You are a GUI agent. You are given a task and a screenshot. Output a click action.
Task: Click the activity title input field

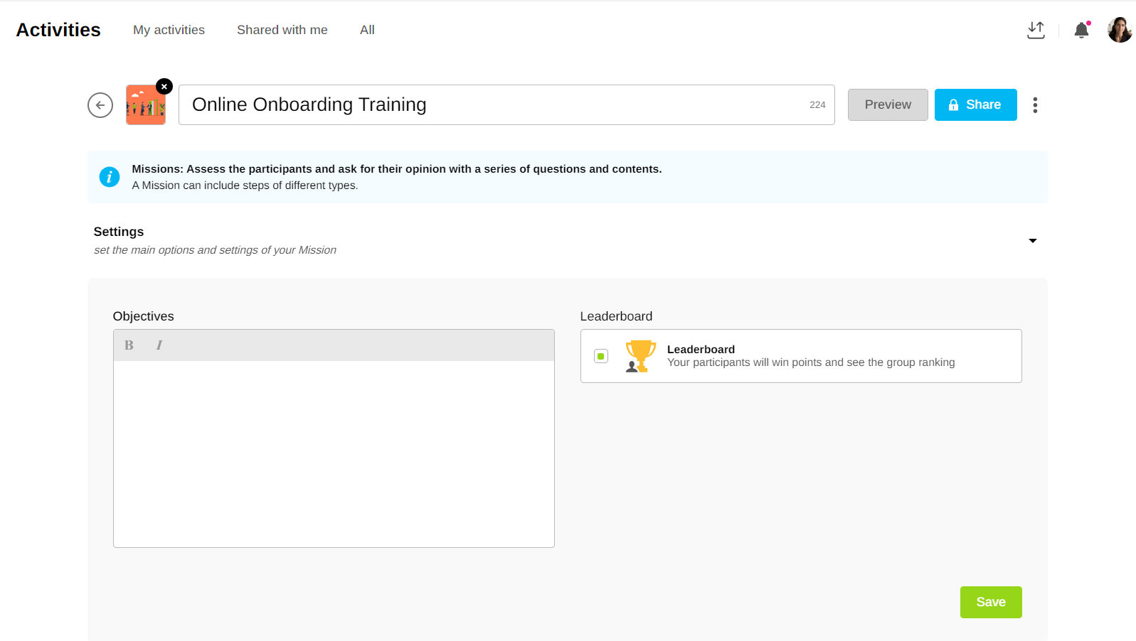tap(491, 105)
